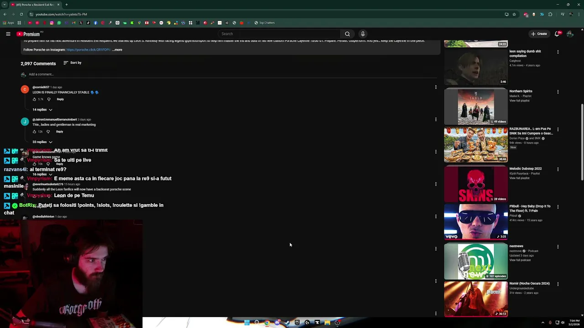Screen dimensions: 584x328
Task: Open options for Pitbull Hey Baby video
Action: pos(558,207)
